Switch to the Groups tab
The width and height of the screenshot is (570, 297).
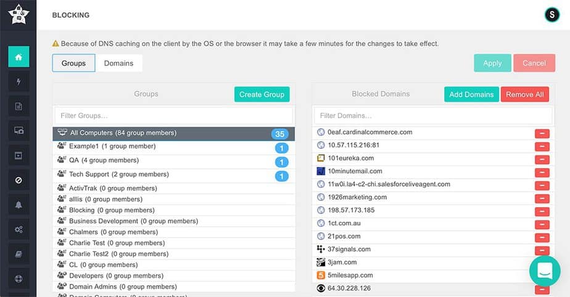click(x=73, y=63)
